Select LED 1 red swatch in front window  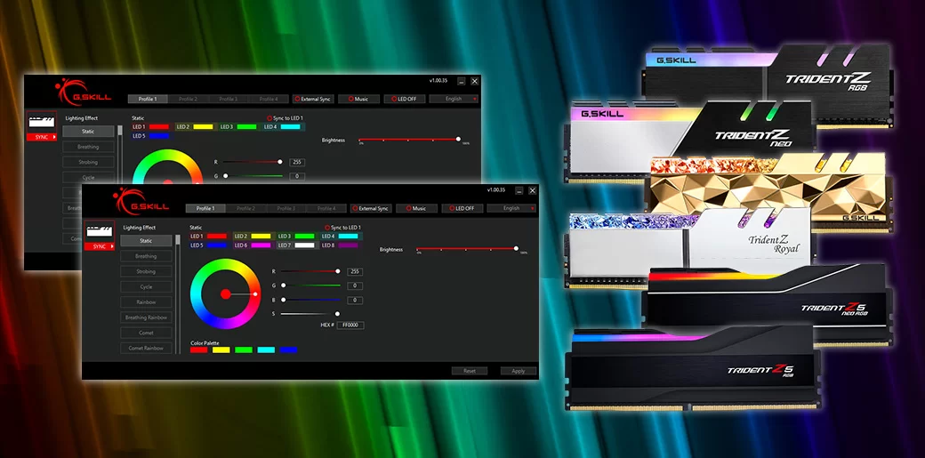click(216, 236)
